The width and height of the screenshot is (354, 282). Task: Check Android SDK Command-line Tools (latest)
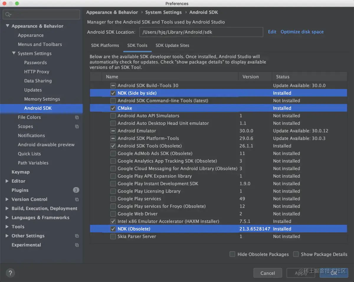[x=113, y=101]
